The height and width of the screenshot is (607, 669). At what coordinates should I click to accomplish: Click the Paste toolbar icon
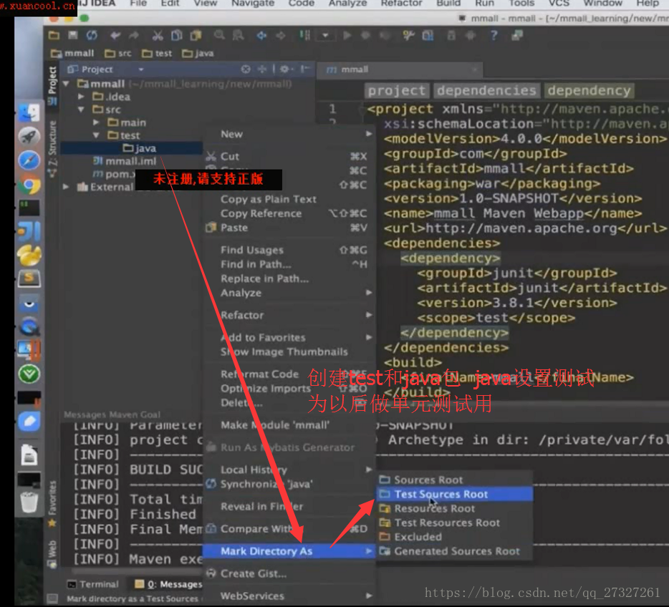click(x=196, y=35)
